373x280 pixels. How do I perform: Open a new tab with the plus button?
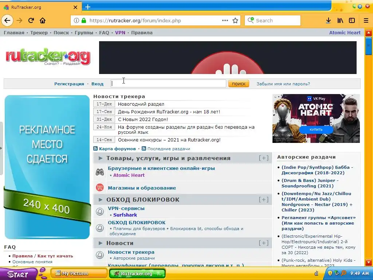click(x=88, y=7)
